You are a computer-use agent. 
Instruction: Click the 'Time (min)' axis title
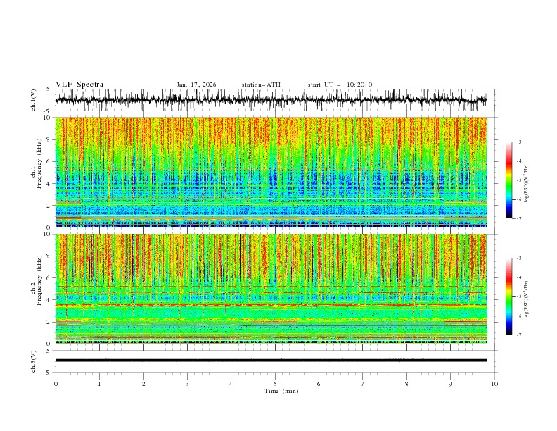[281, 391]
